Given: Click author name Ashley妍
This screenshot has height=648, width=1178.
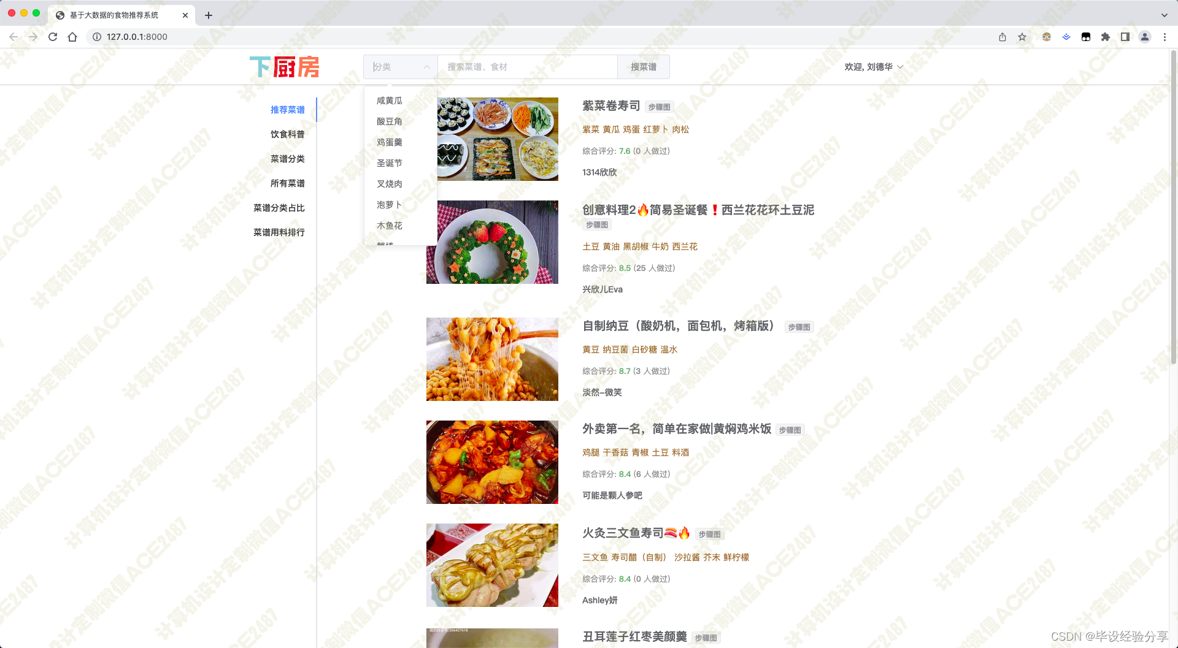Looking at the screenshot, I should tap(600, 600).
